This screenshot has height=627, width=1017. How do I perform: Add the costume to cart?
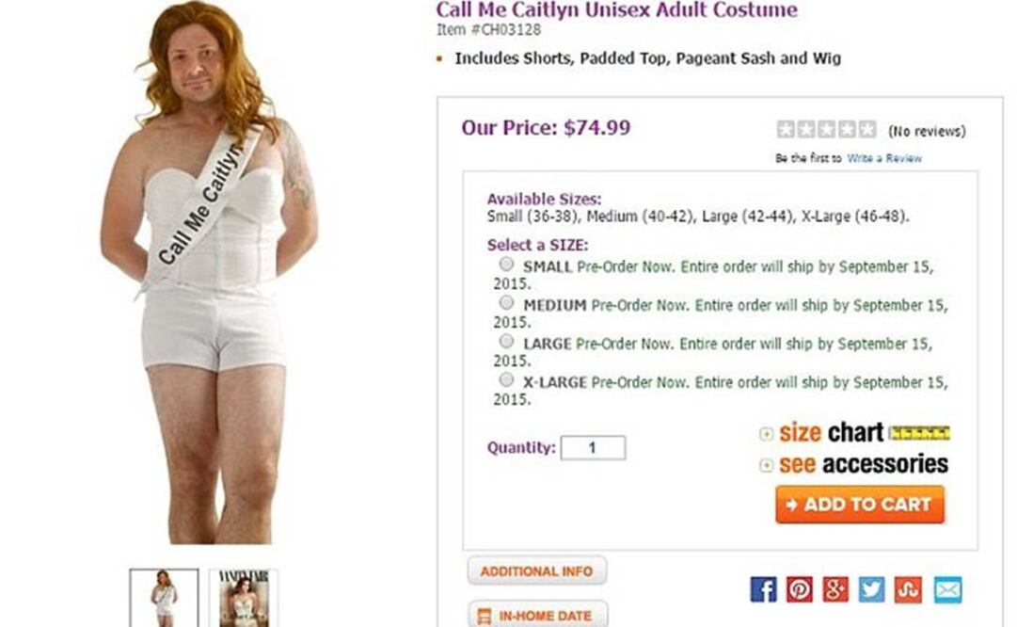point(859,505)
